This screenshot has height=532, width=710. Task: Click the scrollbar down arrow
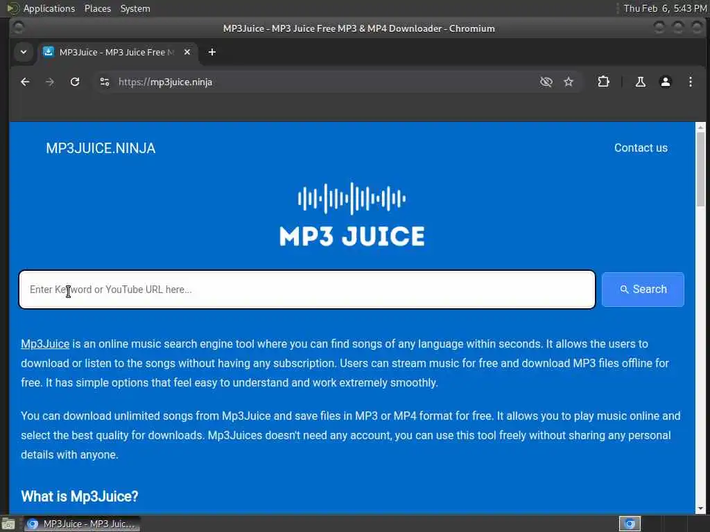coord(700,508)
